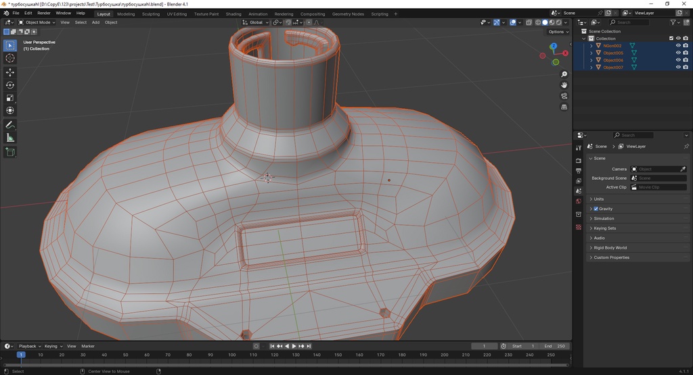
Task: Switch to Shading workspace tab
Action: click(x=233, y=14)
